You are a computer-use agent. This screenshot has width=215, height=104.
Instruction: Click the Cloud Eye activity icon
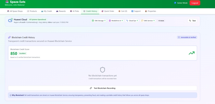coord(127,21)
